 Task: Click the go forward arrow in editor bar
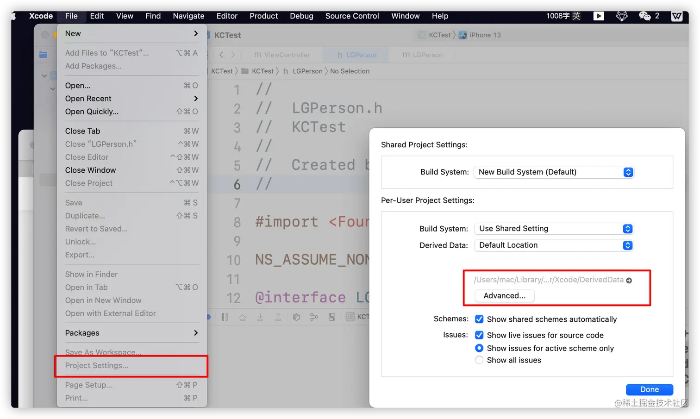click(233, 55)
